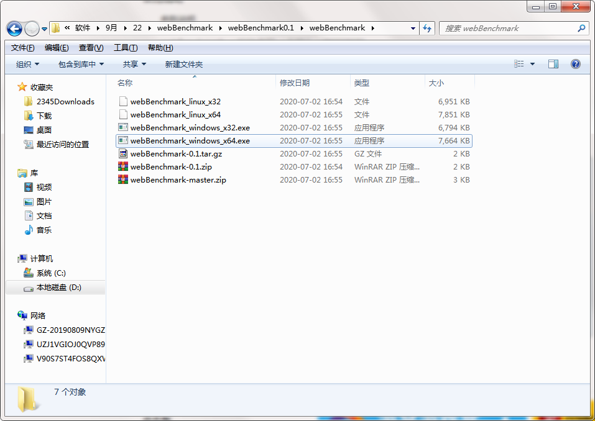Click the Back navigation arrow
This screenshot has height=421, width=595.
(15, 29)
